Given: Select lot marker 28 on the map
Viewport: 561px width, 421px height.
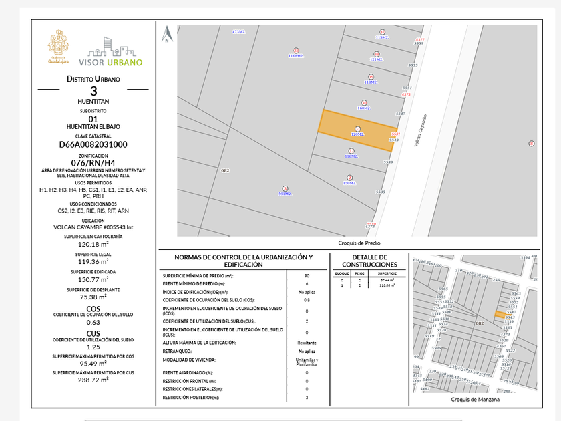Looking at the screenshot, I should (x=295, y=51).
